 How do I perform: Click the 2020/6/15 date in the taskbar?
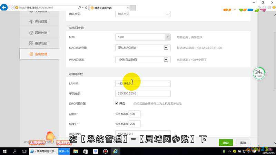[269, 153]
